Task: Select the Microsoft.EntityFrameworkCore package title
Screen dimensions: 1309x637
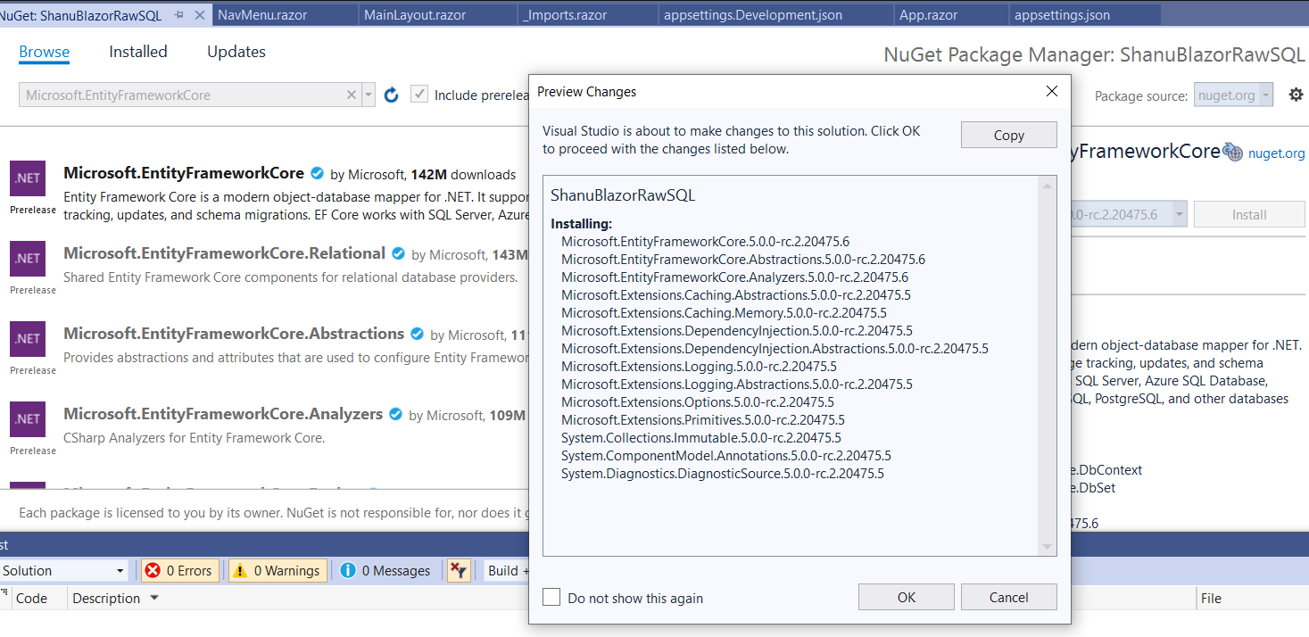Action: point(183,173)
